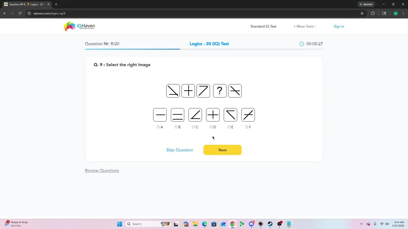Open the weather widget Temps to drop
The image size is (408, 229).
pyautogui.click(x=16, y=224)
